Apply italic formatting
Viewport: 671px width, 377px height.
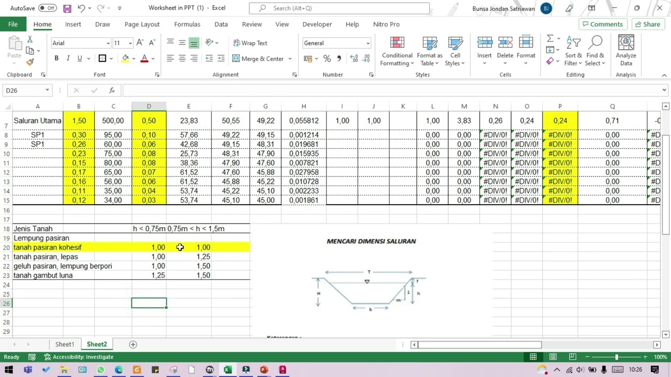tap(68, 58)
